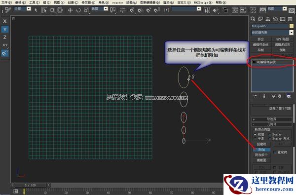This screenshot has height=195, width=296.
Task: Click the 附加 attach button
Action: [261, 150]
